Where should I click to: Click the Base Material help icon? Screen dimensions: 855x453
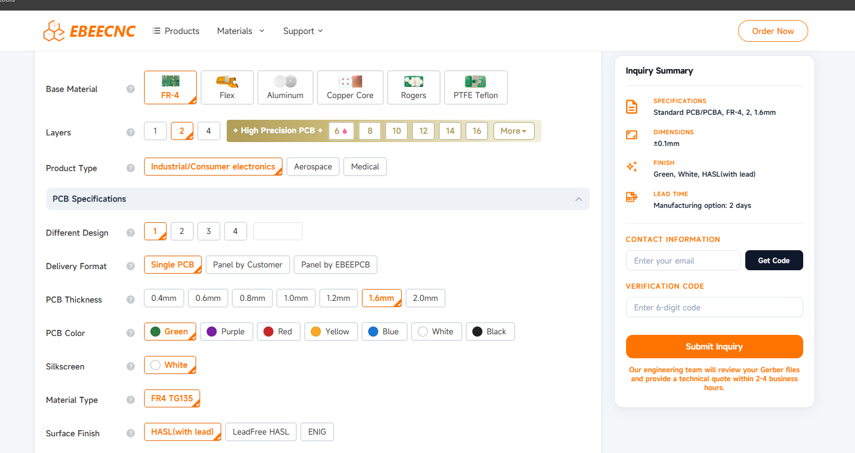[130, 89]
